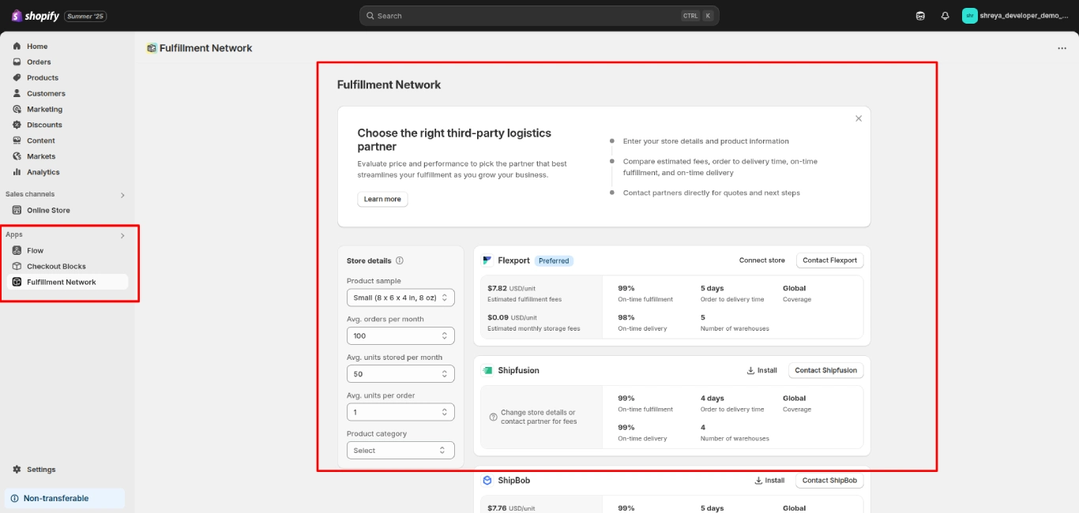Click the ShipBob logo icon
The image size is (1079, 513).
(x=487, y=481)
